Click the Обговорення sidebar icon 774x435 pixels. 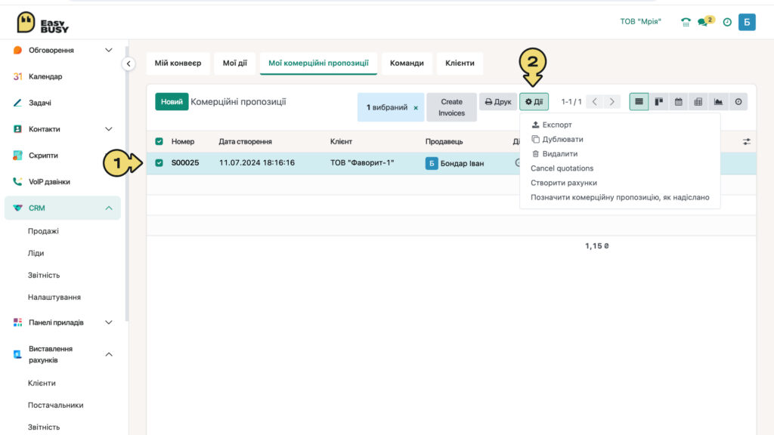[17, 51]
